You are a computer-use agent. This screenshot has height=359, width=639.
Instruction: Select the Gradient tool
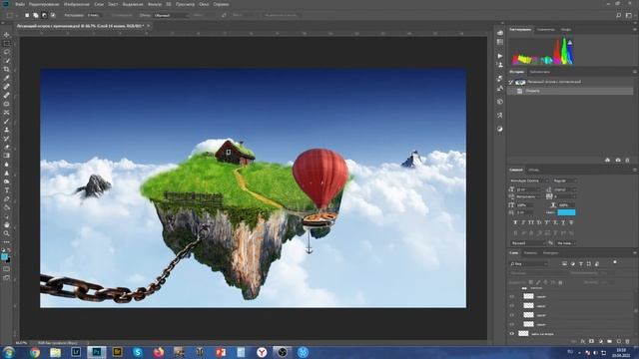pos(7,156)
